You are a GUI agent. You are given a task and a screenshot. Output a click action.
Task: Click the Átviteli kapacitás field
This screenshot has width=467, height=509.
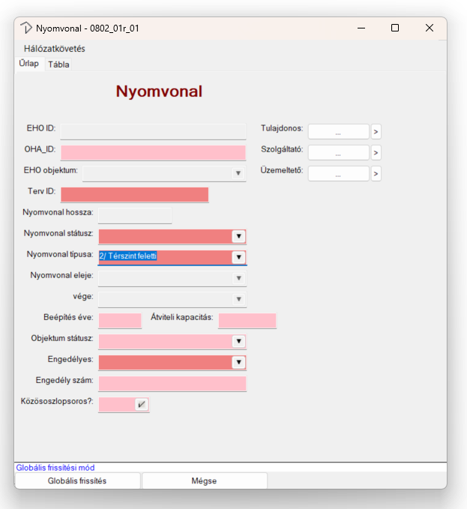tap(247, 321)
